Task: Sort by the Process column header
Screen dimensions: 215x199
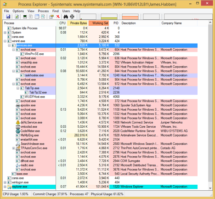Action: 29,23
